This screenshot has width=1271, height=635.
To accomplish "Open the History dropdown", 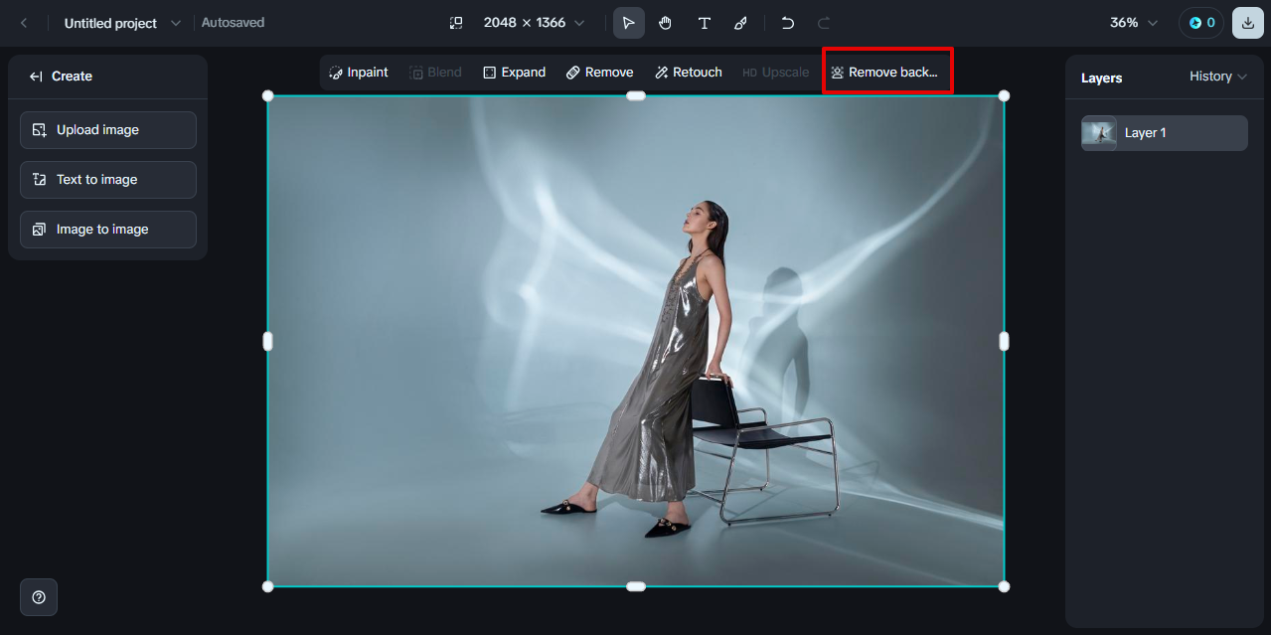I will click(x=1217, y=77).
